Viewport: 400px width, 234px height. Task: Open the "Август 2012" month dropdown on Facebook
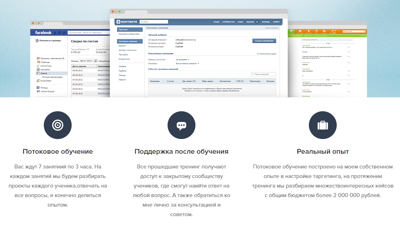pos(88,60)
